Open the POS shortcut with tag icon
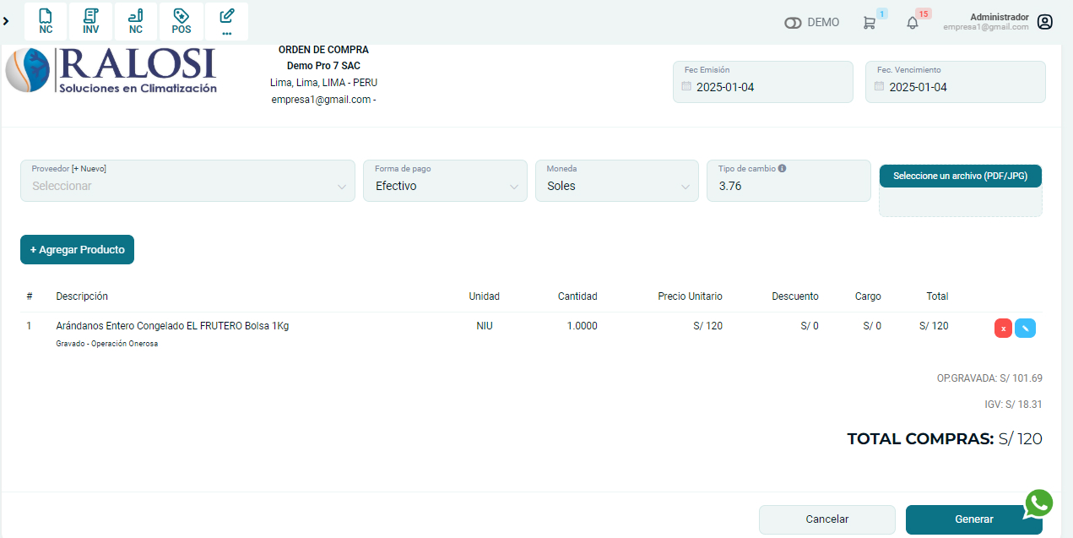 click(x=181, y=21)
